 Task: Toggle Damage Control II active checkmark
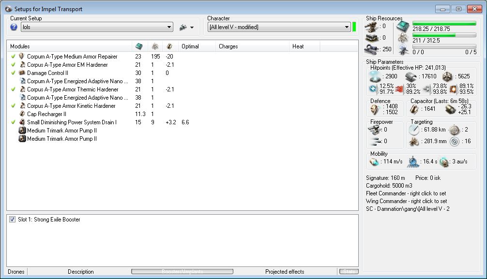[13, 73]
